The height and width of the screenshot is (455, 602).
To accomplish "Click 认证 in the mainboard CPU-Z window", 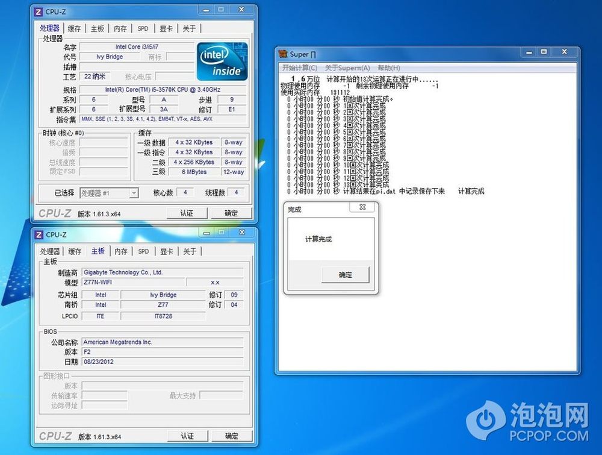I will pyautogui.click(x=187, y=436).
